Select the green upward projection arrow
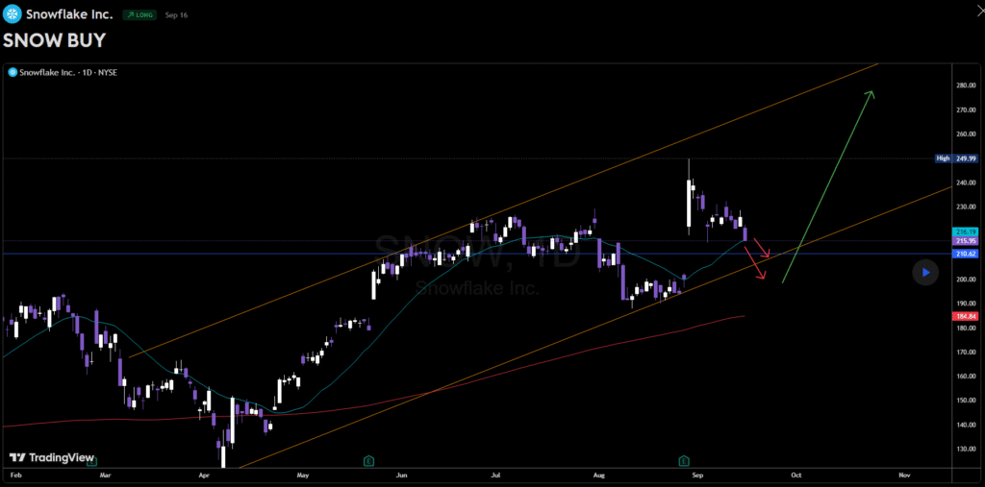The height and width of the screenshot is (487, 985). click(x=827, y=187)
